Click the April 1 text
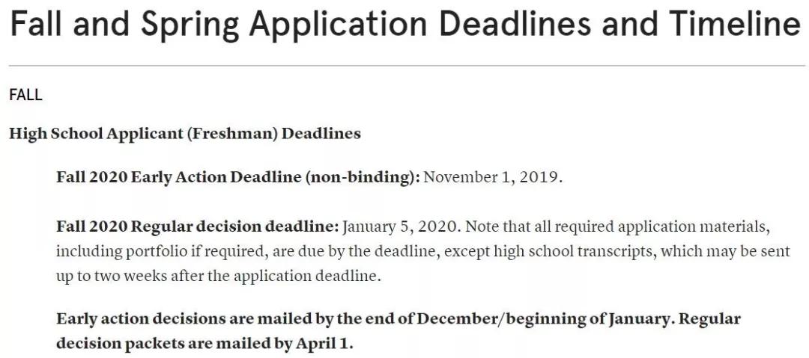This screenshot has width=809, height=358. click(322, 344)
